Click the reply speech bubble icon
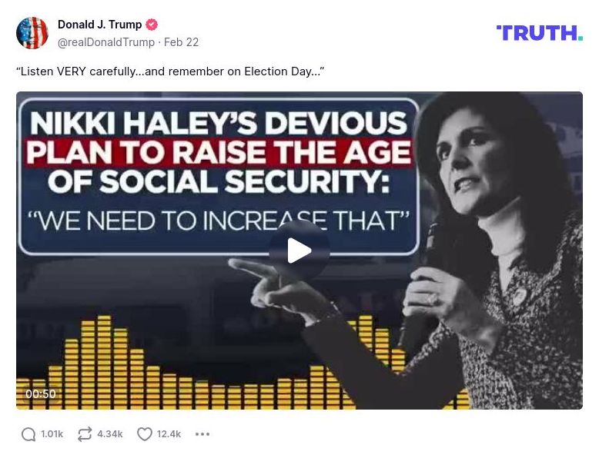Viewport: 599px width, 458px height. coord(28,434)
